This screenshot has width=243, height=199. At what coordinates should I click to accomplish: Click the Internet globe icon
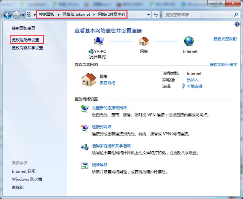click(190, 42)
